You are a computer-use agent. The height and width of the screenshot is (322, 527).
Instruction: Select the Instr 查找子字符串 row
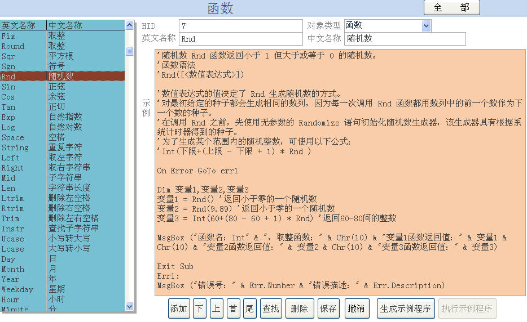point(62,229)
